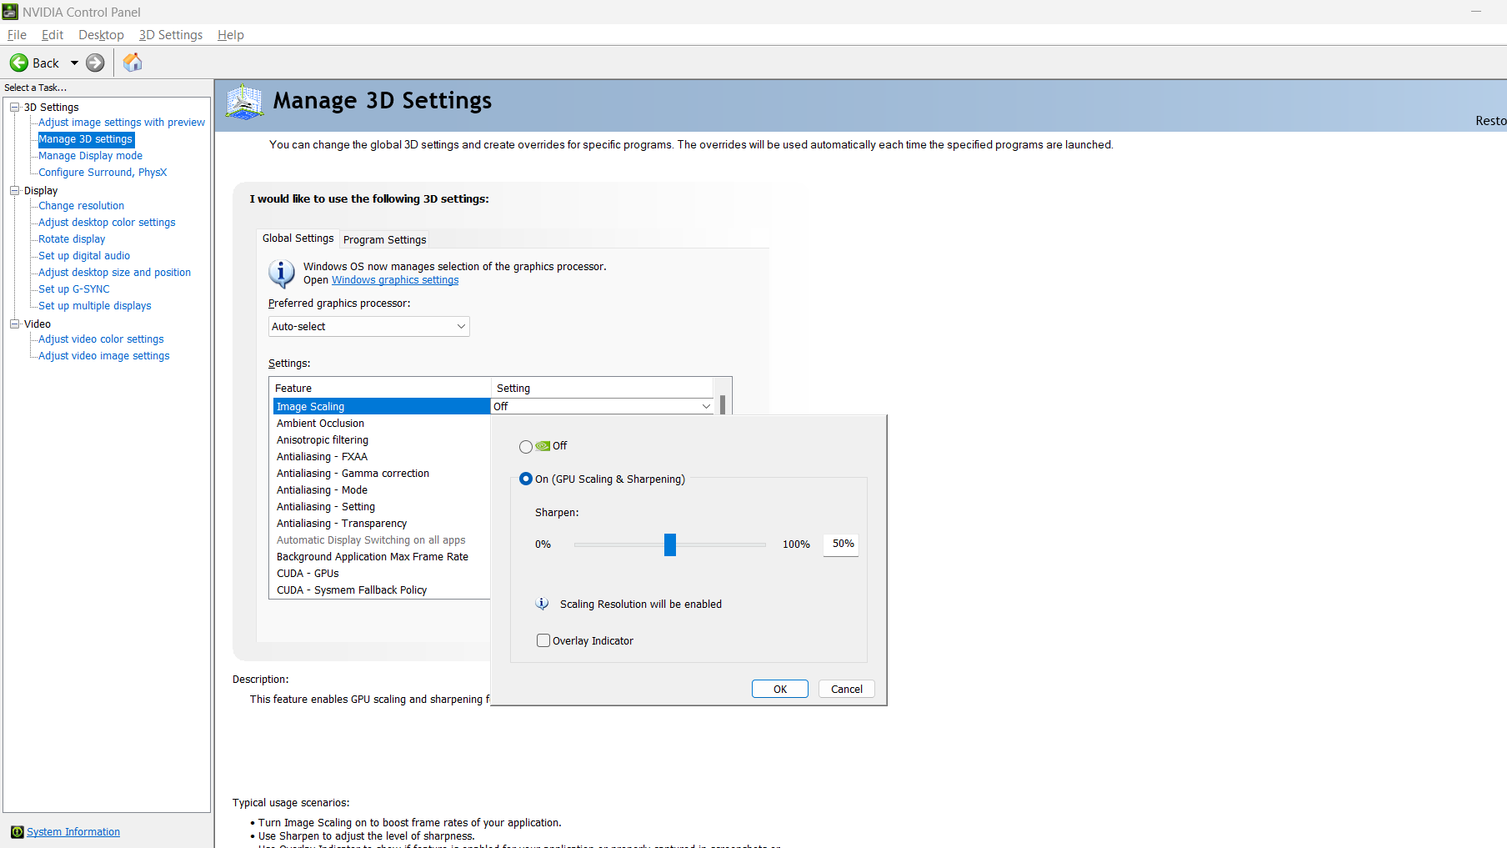This screenshot has width=1507, height=848.
Task: Select the Antialiasing - Mode row
Action: pyautogui.click(x=382, y=490)
